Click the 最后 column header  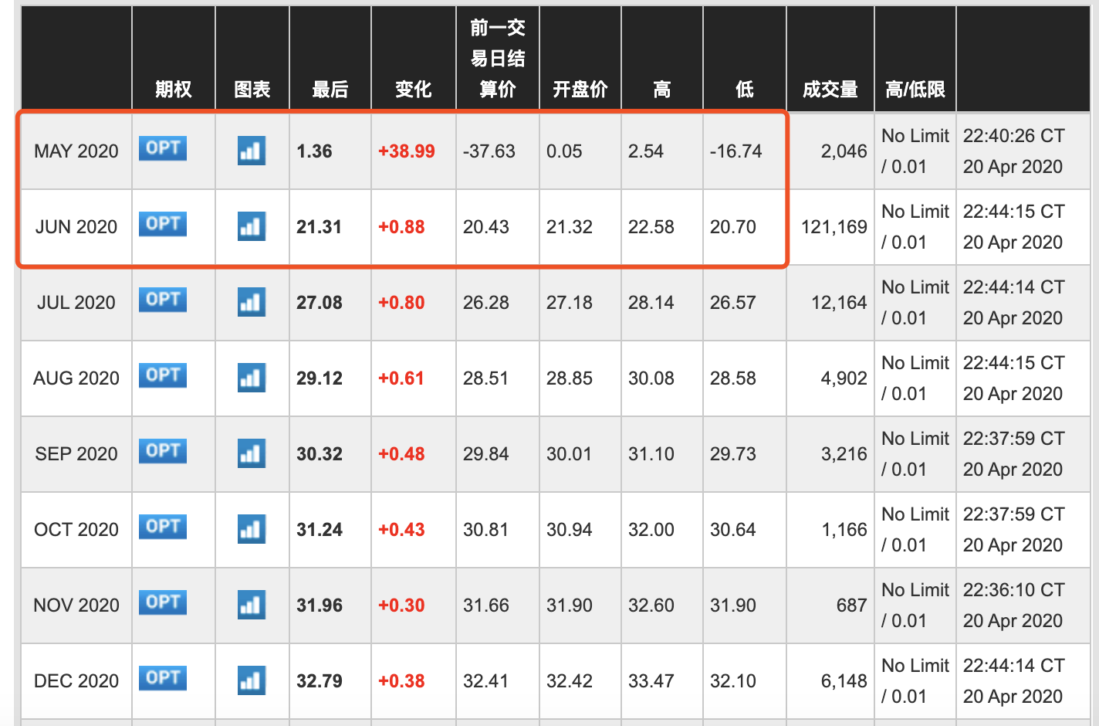click(x=330, y=90)
